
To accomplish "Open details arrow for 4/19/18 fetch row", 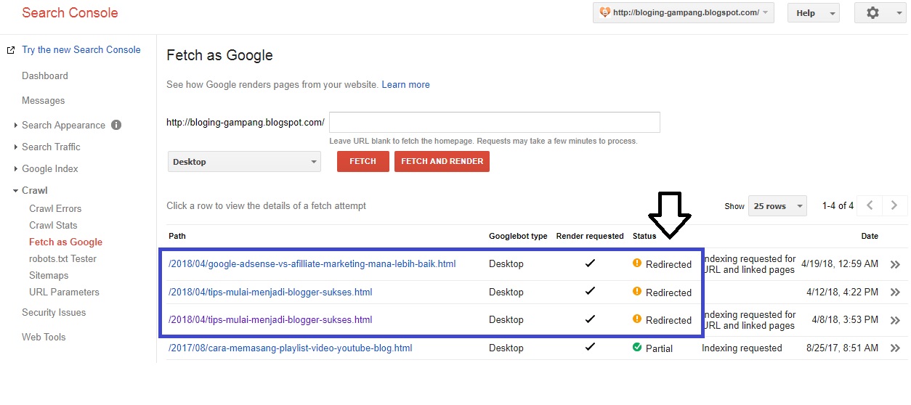I will 895,265.
